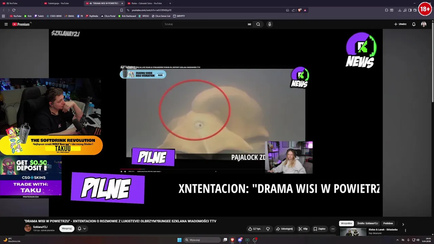This screenshot has width=434, height=244.
Task: Open the Białas & Lanek - Składanka thumbnail
Action: pyautogui.click(x=353, y=232)
